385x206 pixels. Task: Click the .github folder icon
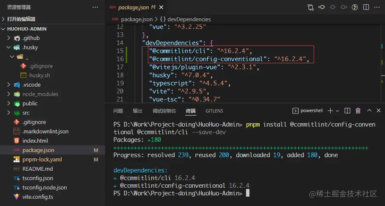[x=17, y=38]
